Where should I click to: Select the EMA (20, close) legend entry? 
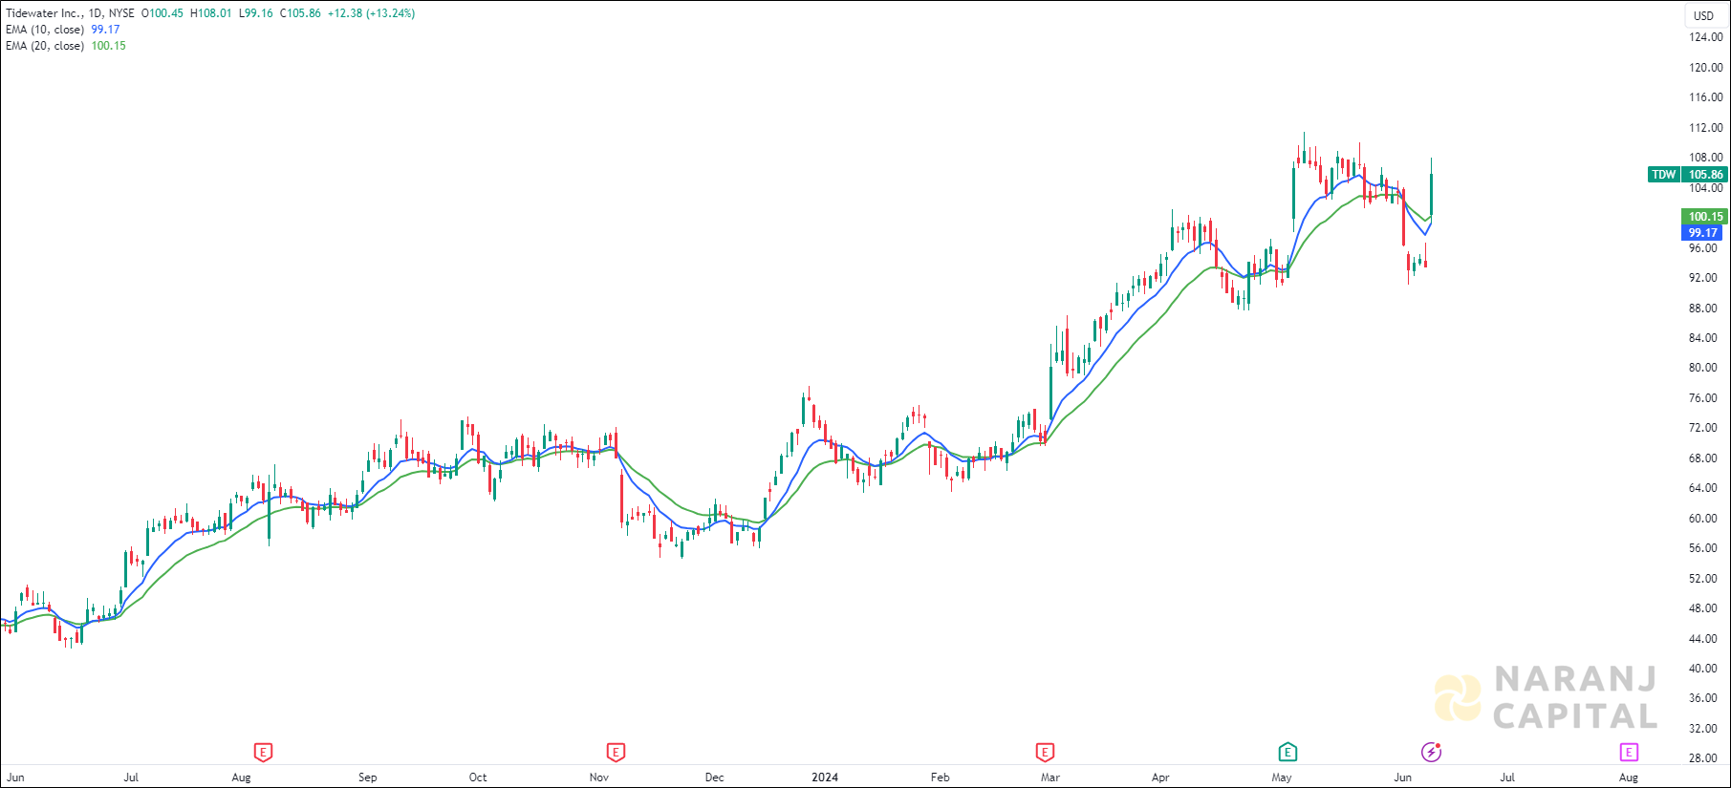coord(45,46)
